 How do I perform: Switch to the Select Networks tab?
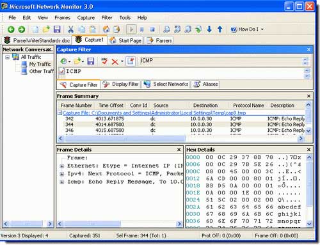pos(166,84)
